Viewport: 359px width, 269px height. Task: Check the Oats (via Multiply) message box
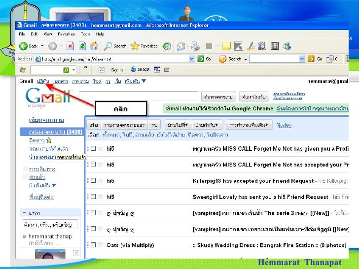(93, 245)
